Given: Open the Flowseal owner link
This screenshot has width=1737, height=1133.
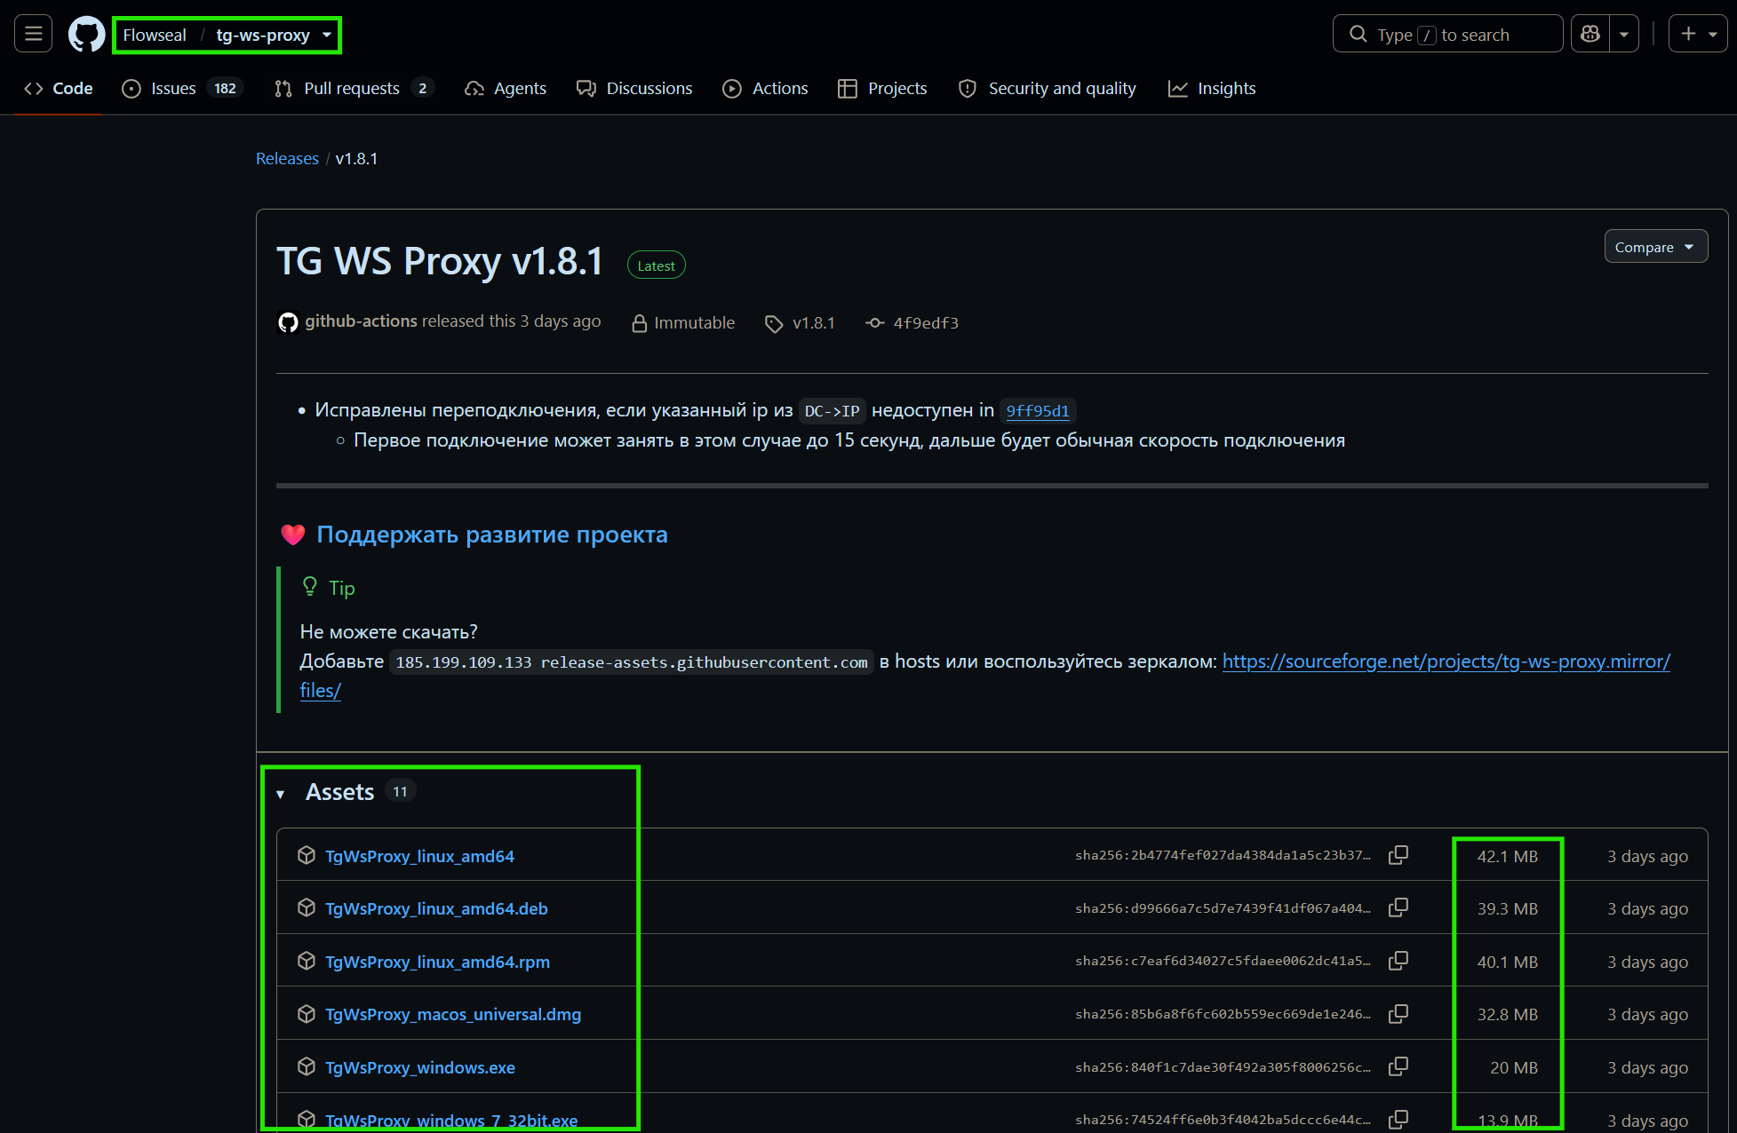Looking at the screenshot, I should coord(155,35).
